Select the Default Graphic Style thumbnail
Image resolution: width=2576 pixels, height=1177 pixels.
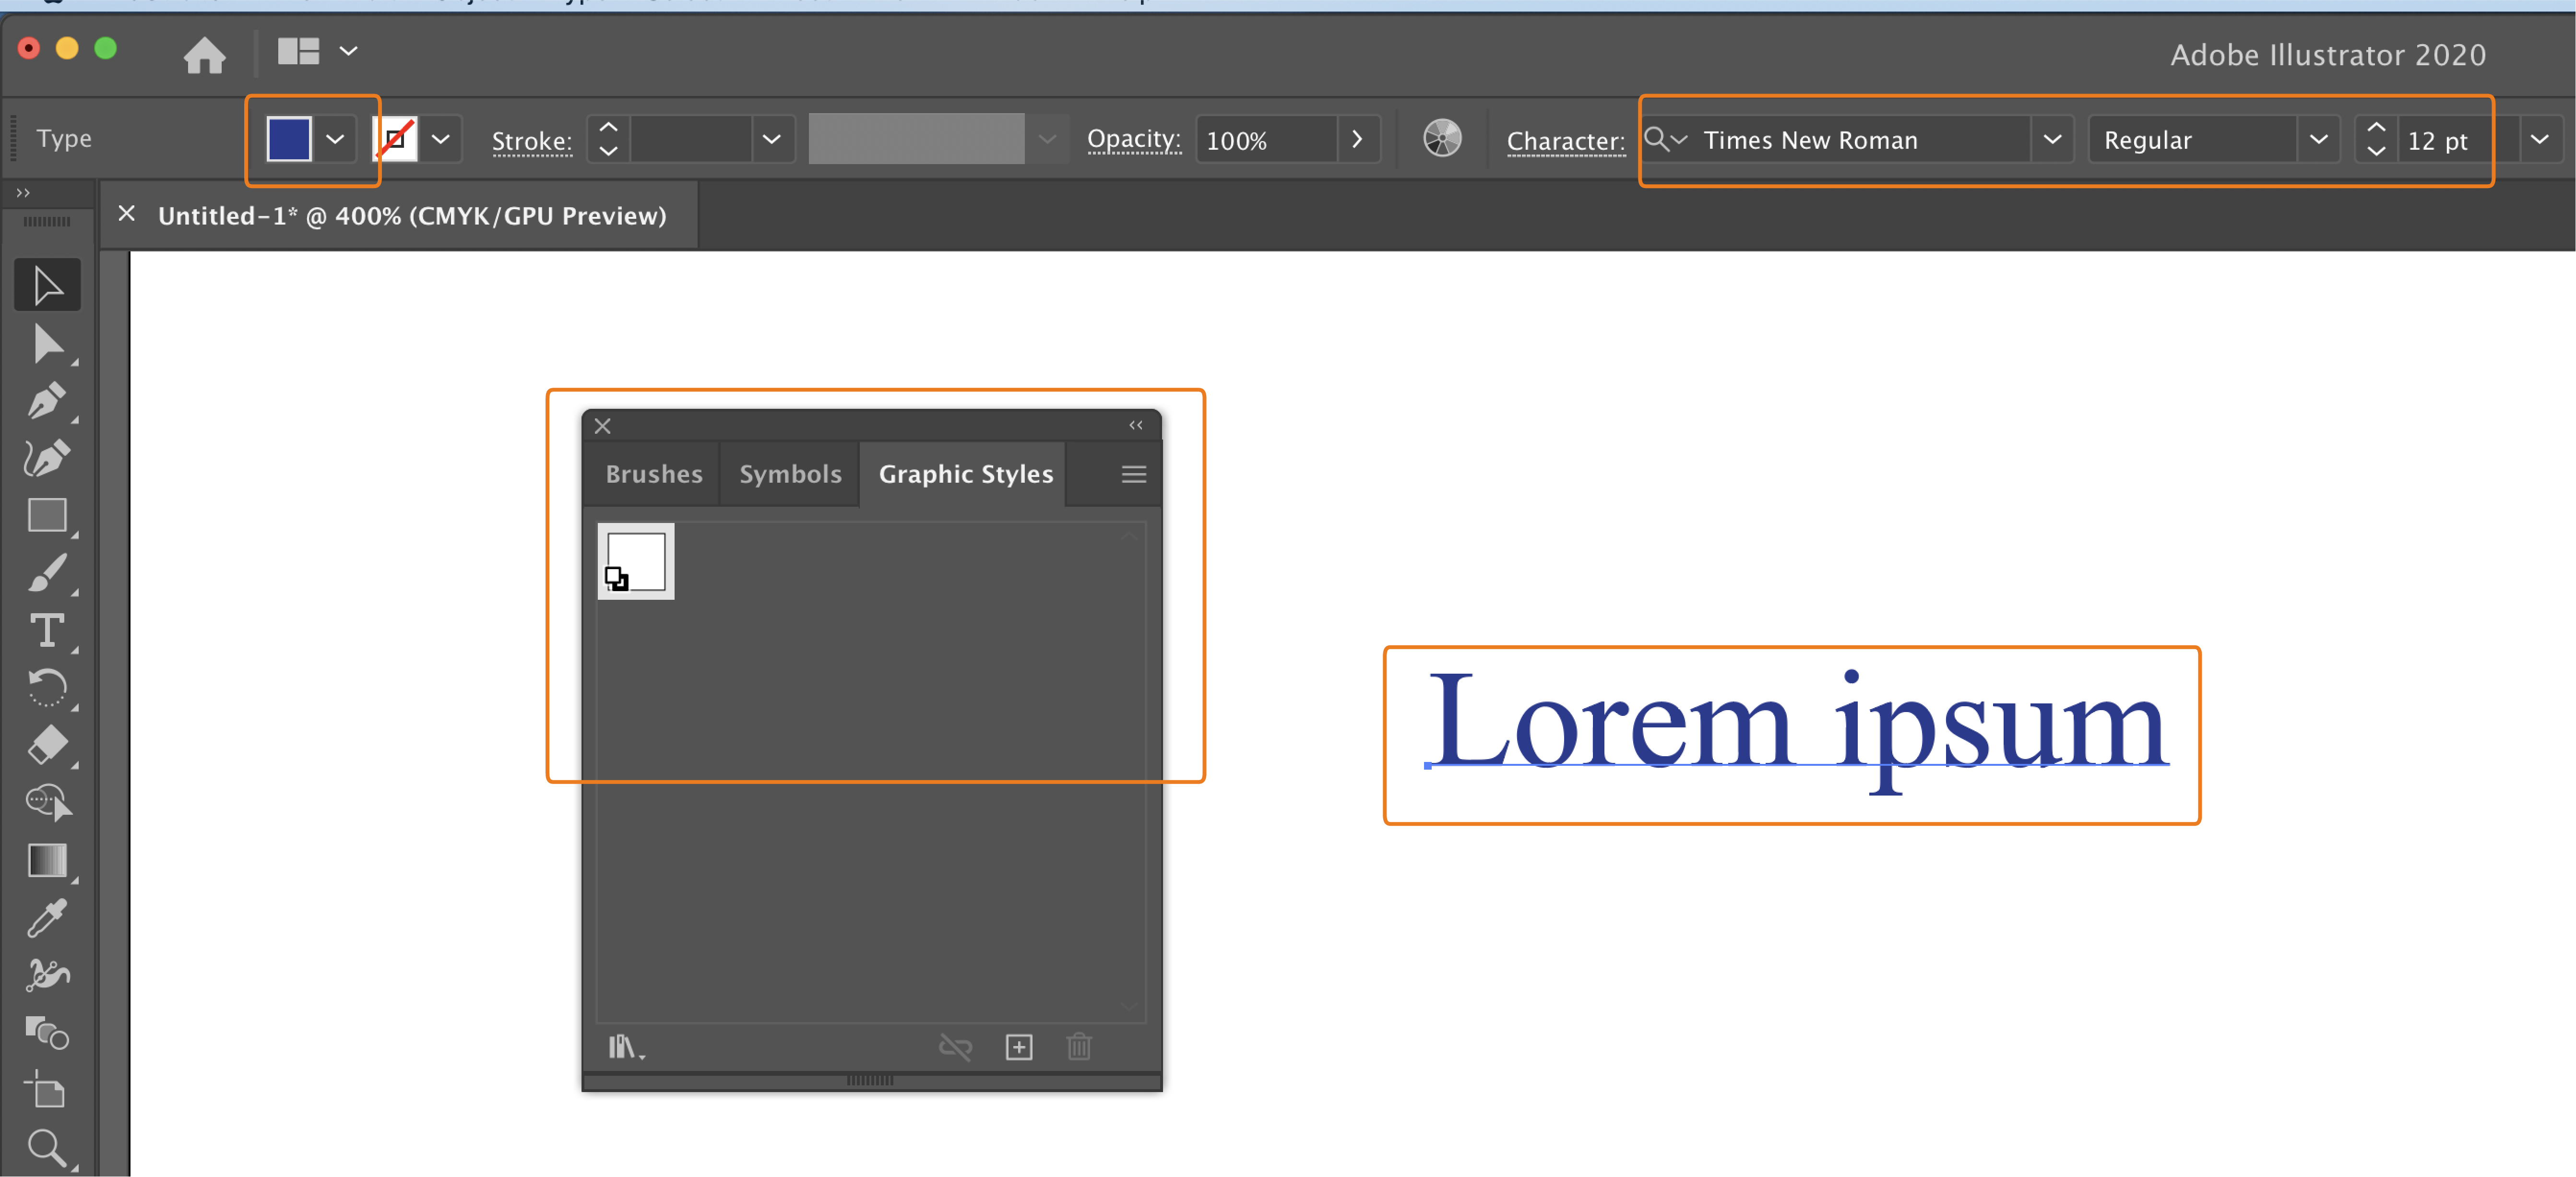[x=636, y=561]
